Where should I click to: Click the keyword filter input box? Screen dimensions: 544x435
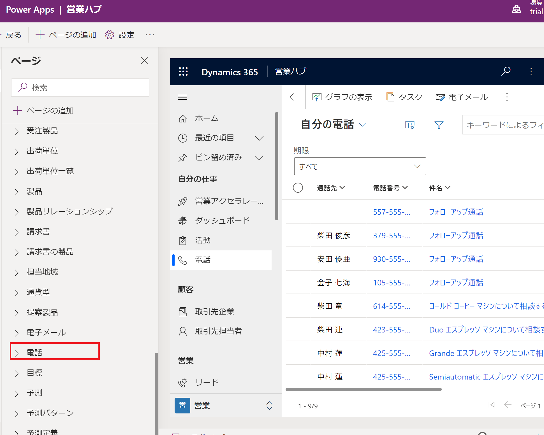click(x=503, y=125)
